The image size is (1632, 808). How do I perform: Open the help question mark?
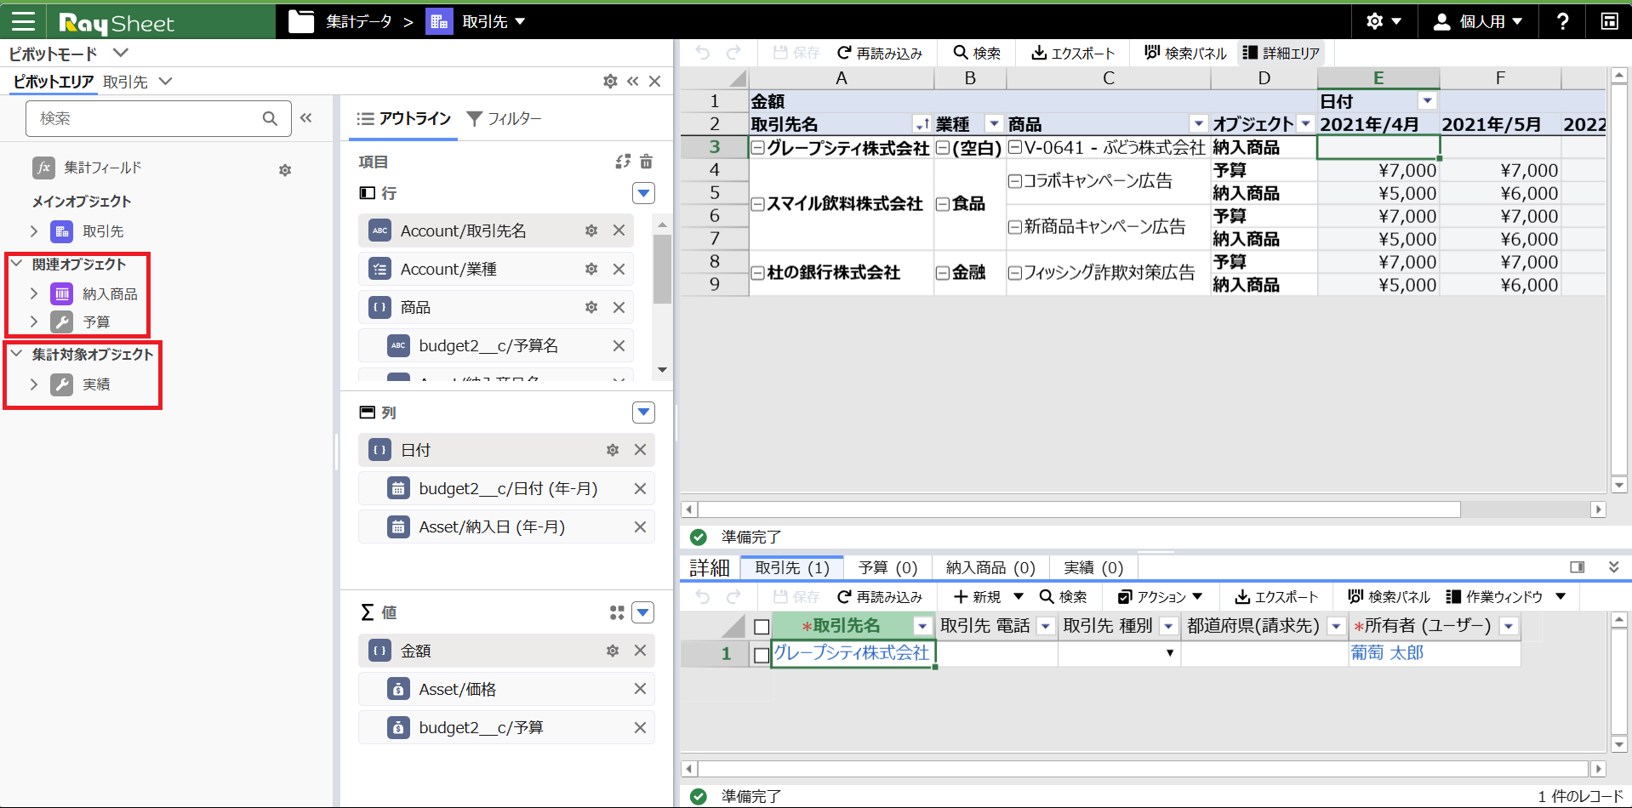coord(1562,21)
